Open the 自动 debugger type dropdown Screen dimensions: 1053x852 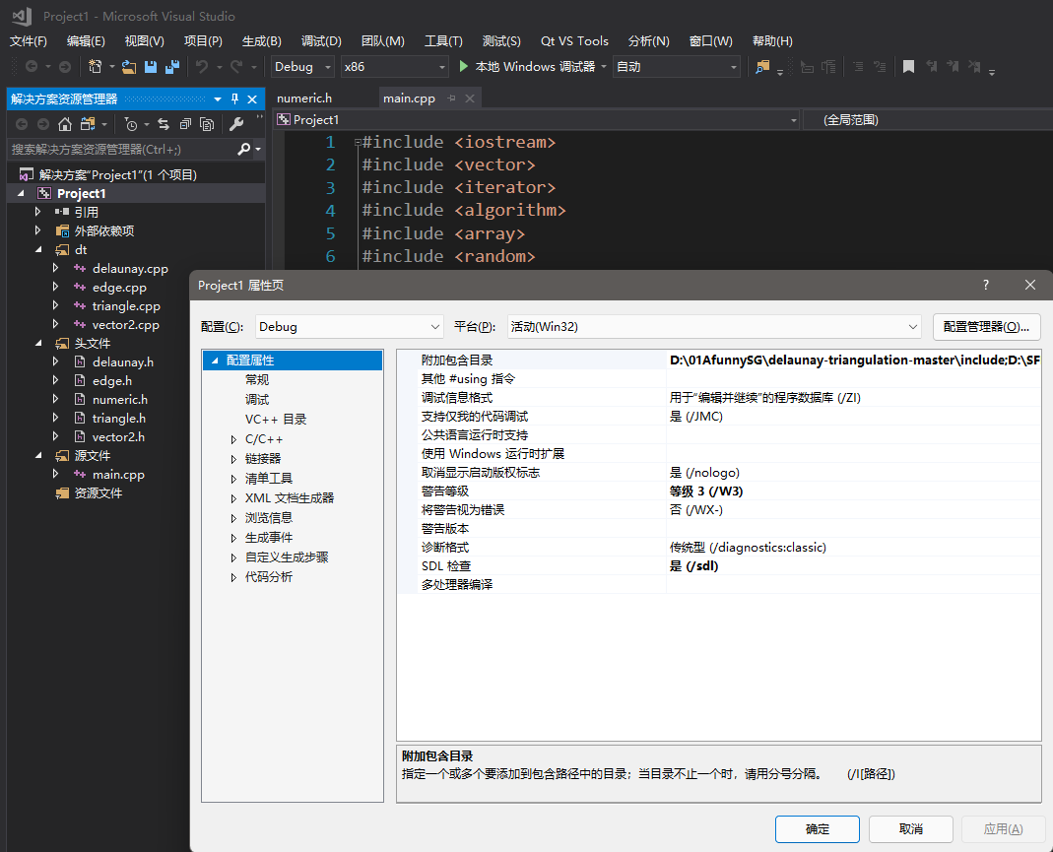[677, 66]
